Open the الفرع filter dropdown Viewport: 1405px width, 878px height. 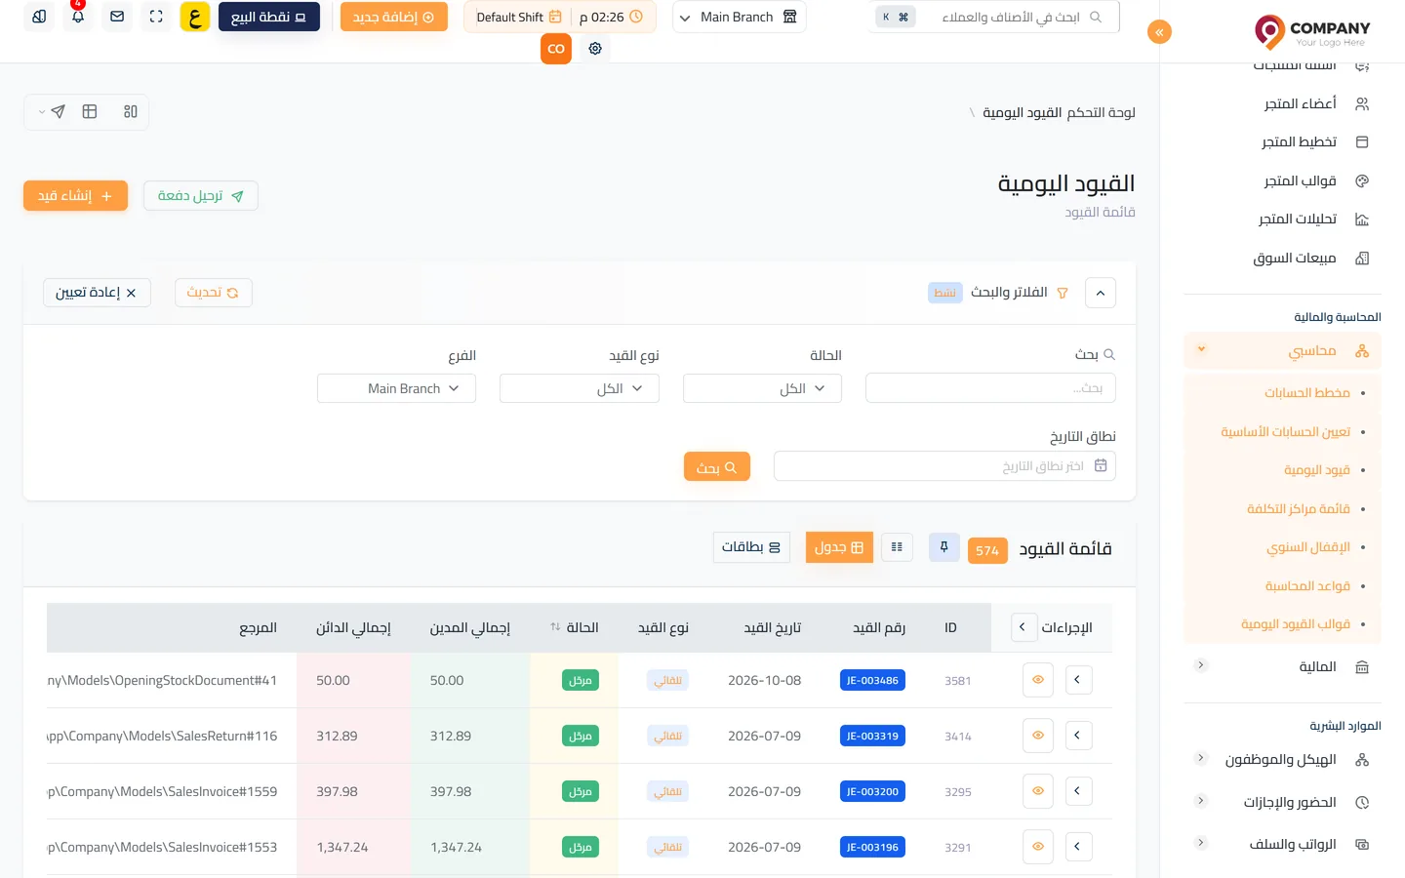coord(396,388)
